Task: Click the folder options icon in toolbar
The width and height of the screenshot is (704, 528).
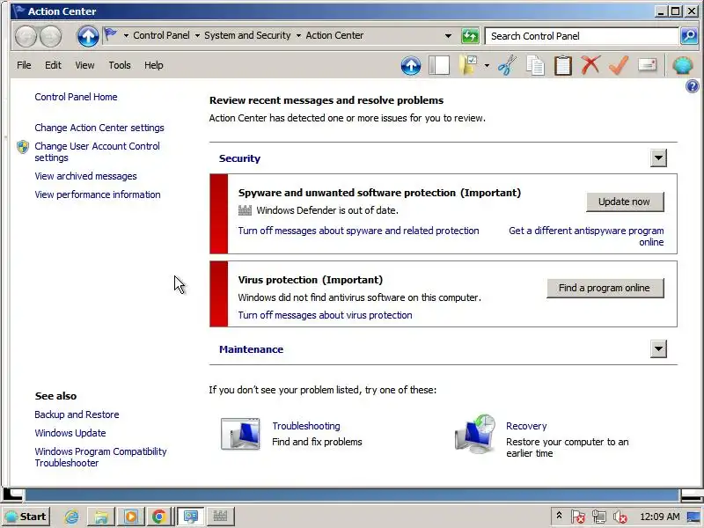Action: coord(468,65)
